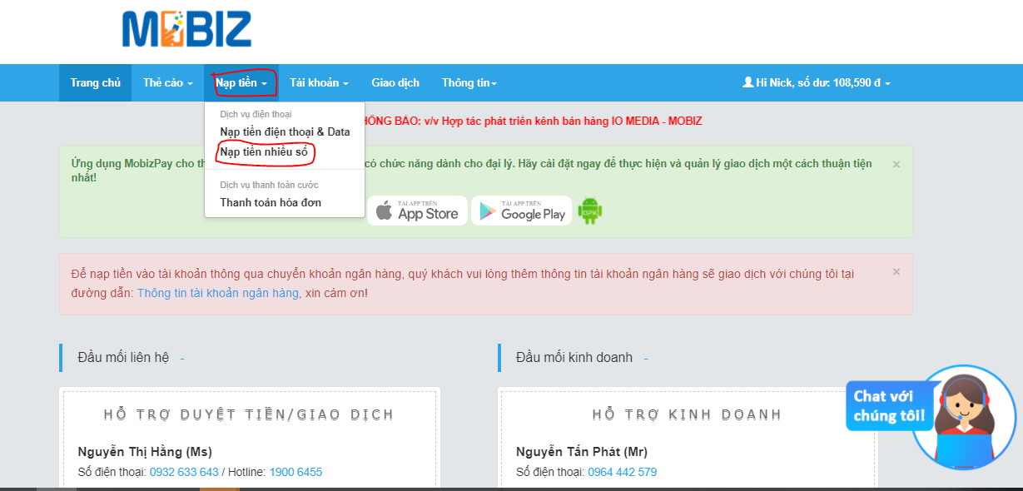The image size is (1023, 491).
Task: Open the Tài khoản dropdown menu
Action: coord(319,83)
